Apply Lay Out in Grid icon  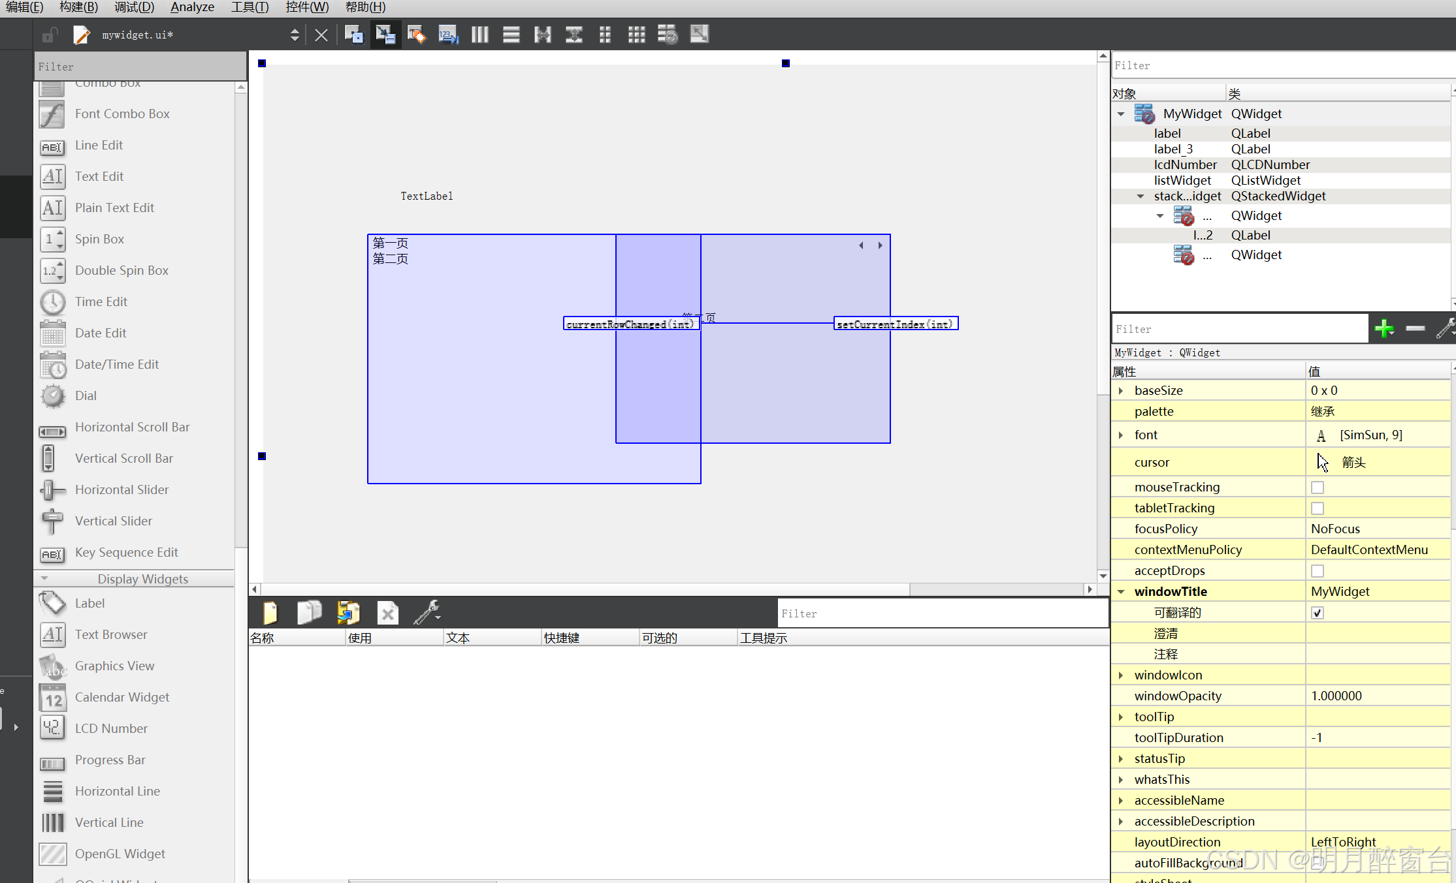point(636,34)
